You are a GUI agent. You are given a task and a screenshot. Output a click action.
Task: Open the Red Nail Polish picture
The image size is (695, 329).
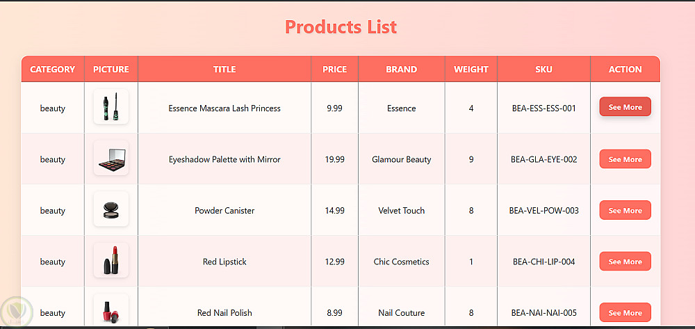(x=111, y=310)
